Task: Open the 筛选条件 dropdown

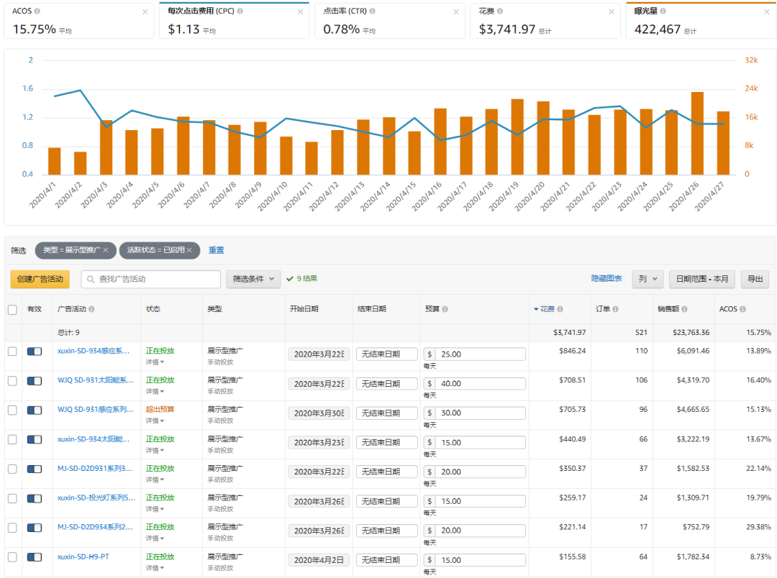Action: 253,279
